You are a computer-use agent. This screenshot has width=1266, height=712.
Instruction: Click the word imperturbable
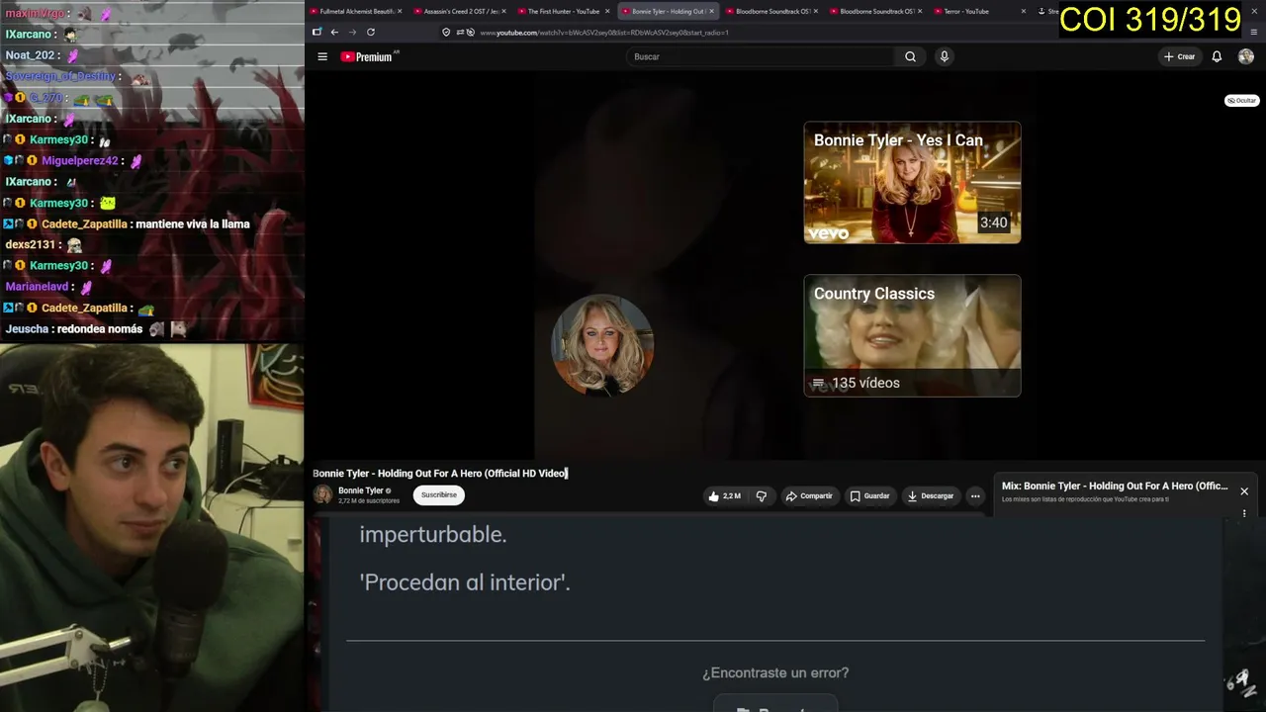(433, 535)
